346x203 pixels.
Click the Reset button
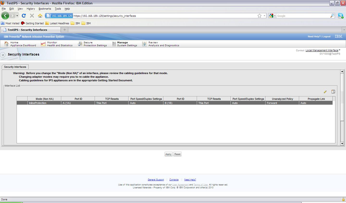[x=177, y=154]
